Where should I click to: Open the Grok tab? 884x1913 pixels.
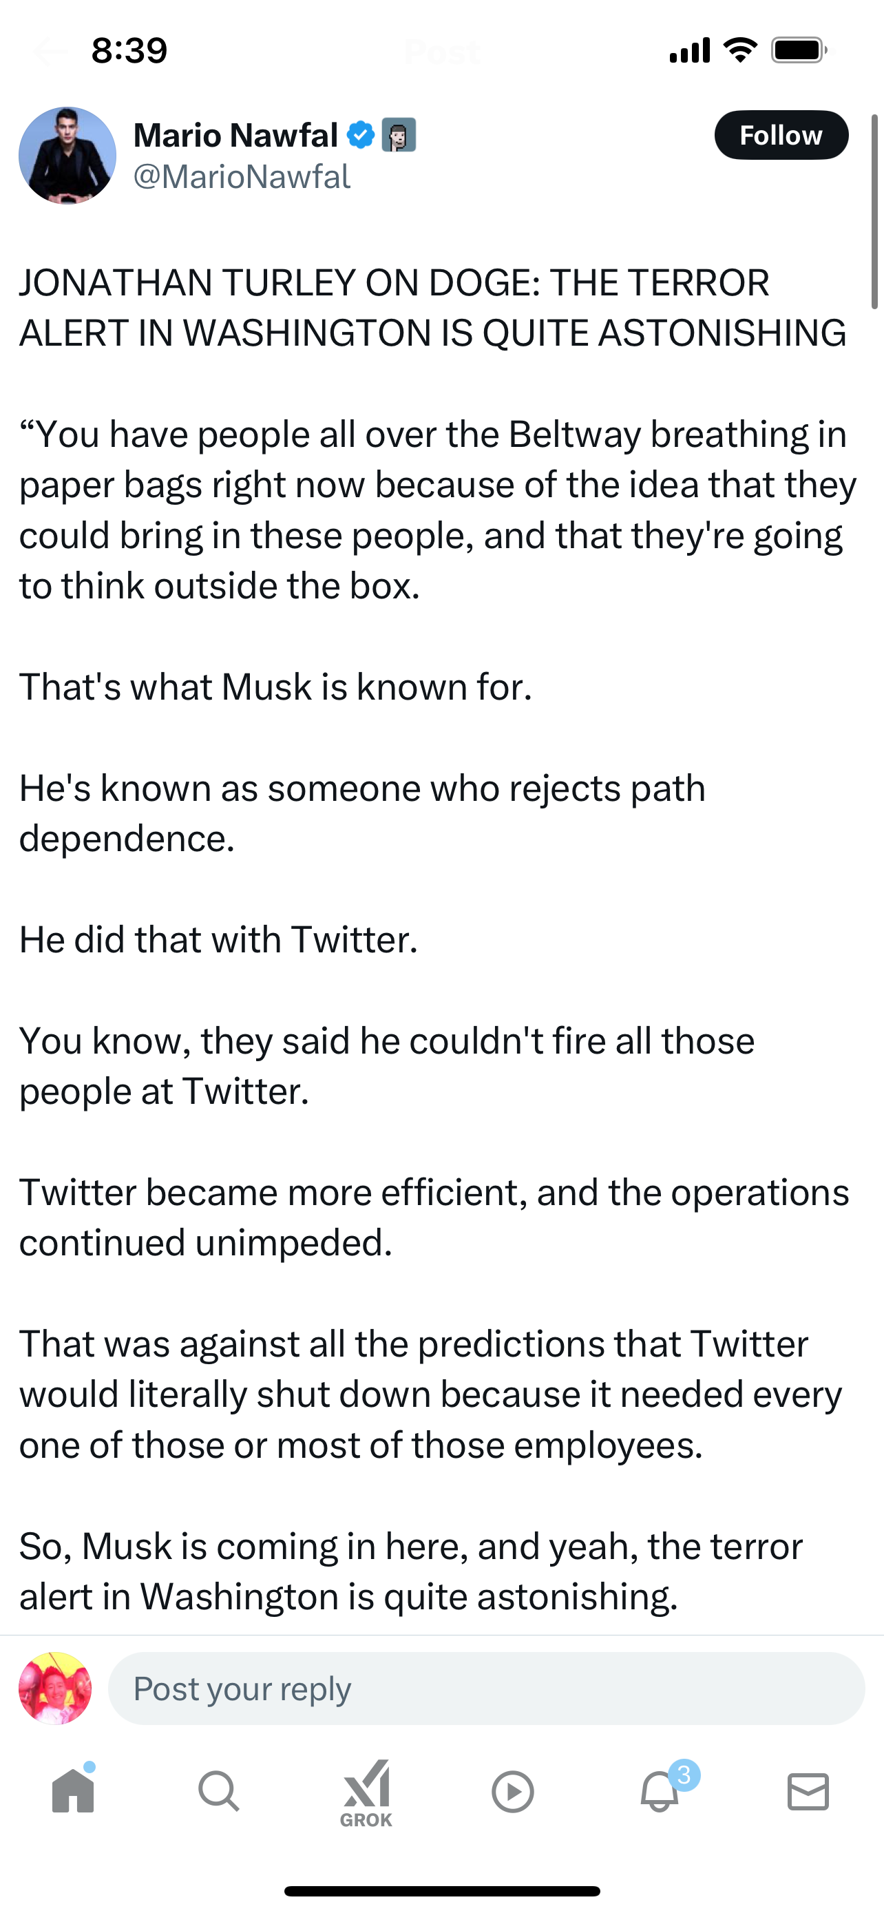[x=366, y=1791]
